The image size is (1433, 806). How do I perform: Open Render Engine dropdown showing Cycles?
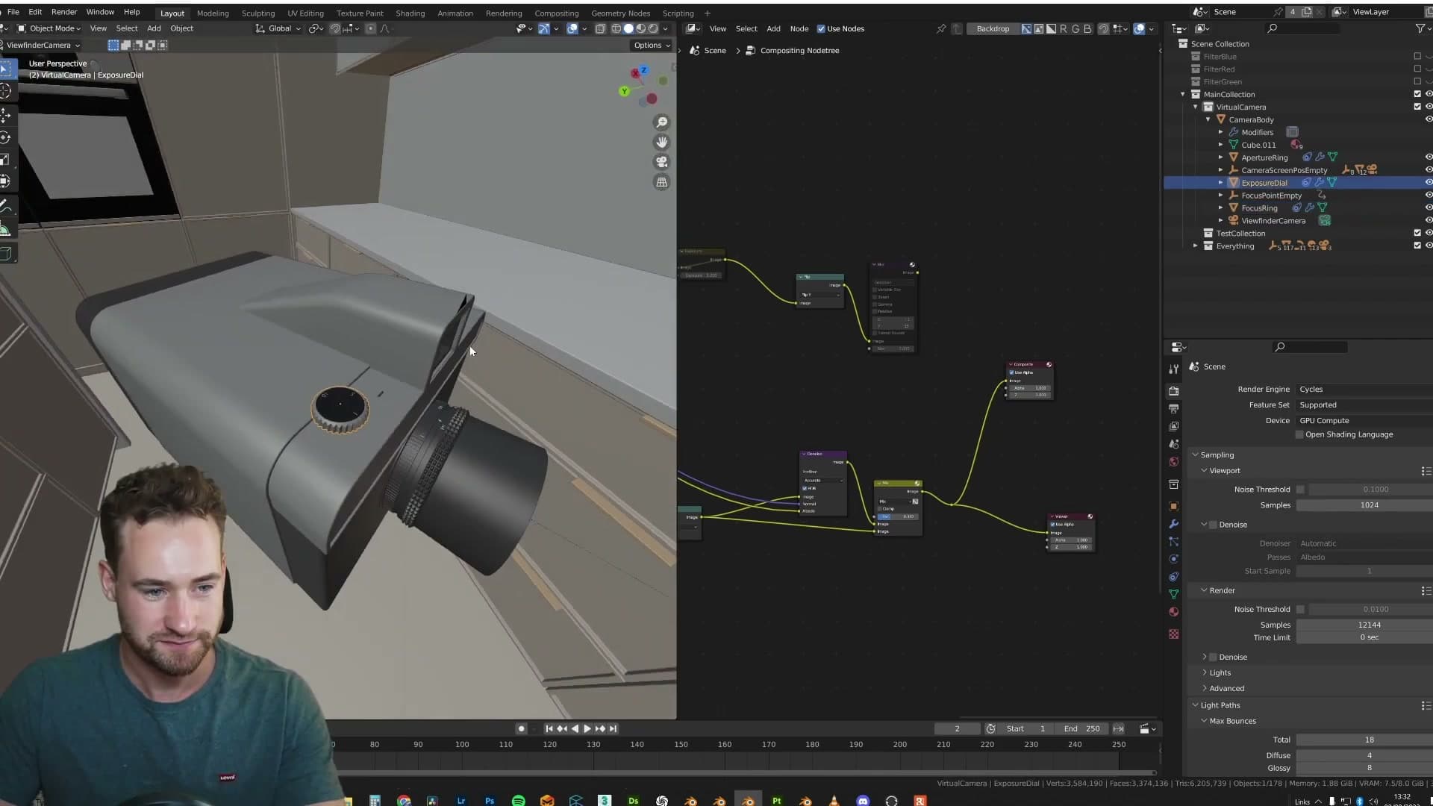1364,390
